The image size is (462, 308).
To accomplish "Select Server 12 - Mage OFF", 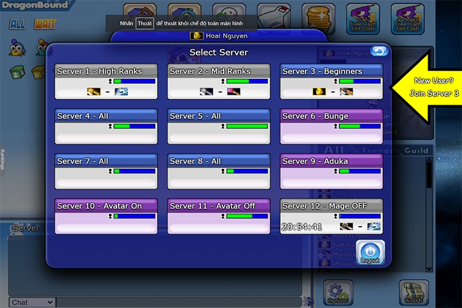I will [331, 216].
